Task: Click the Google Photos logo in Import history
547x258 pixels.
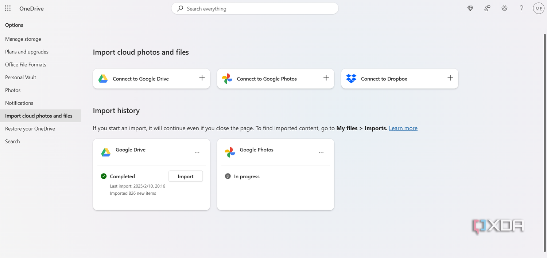Action: pos(230,152)
